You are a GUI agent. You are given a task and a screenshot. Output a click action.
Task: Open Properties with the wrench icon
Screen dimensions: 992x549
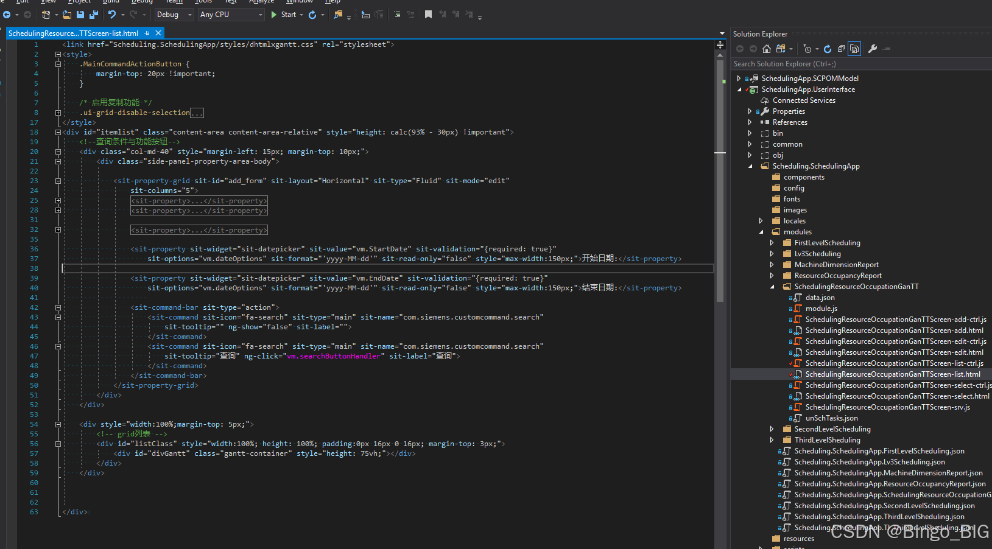pos(873,49)
